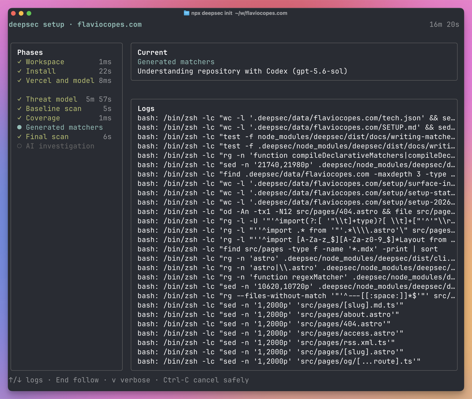
Task: Click the log line 'sed -n 10620,10720p'
Action: (x=296, y=286)
